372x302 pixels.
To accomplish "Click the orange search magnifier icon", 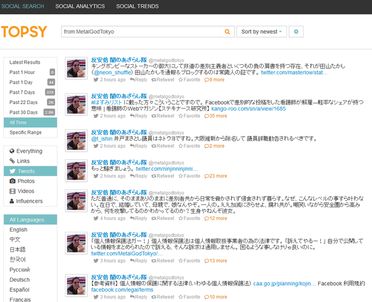I will pos(227,32).
